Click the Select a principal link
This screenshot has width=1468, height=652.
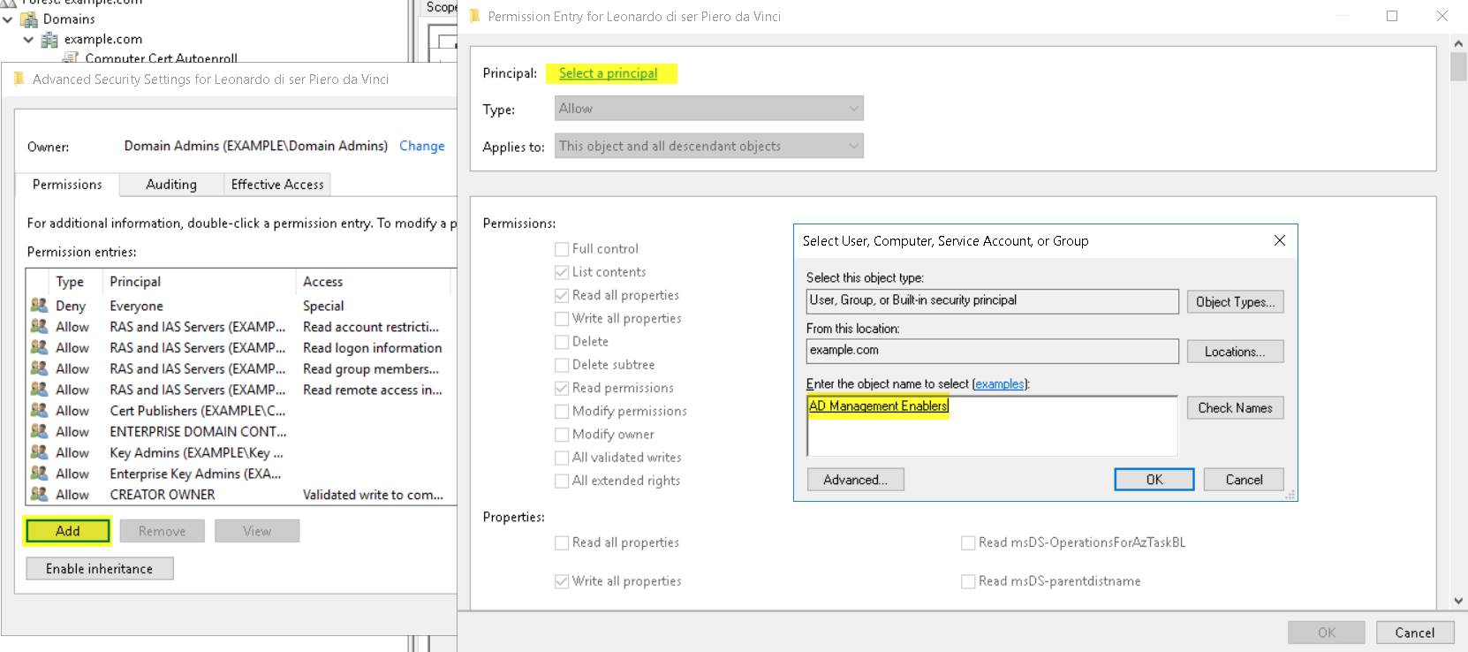[608, 73]
